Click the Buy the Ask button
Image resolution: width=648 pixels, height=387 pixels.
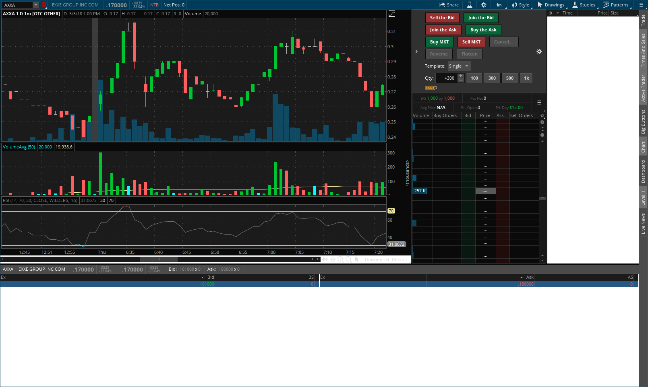483,30
